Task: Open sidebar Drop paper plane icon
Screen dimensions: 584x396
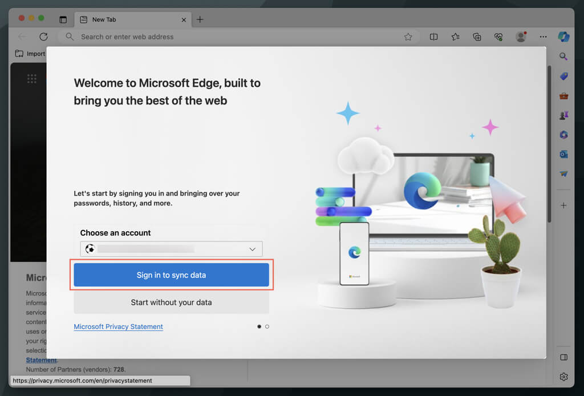Action: 563,173
